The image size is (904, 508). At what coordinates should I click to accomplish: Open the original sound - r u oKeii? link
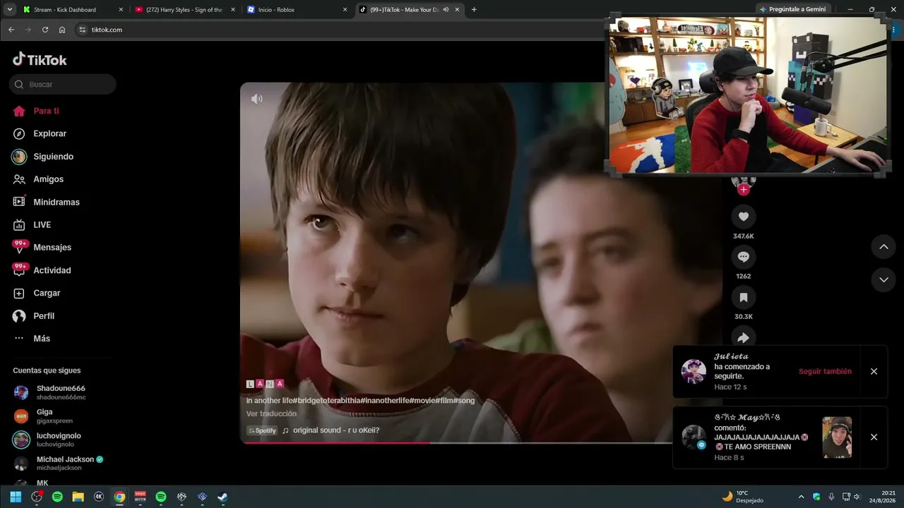point(337,430)
